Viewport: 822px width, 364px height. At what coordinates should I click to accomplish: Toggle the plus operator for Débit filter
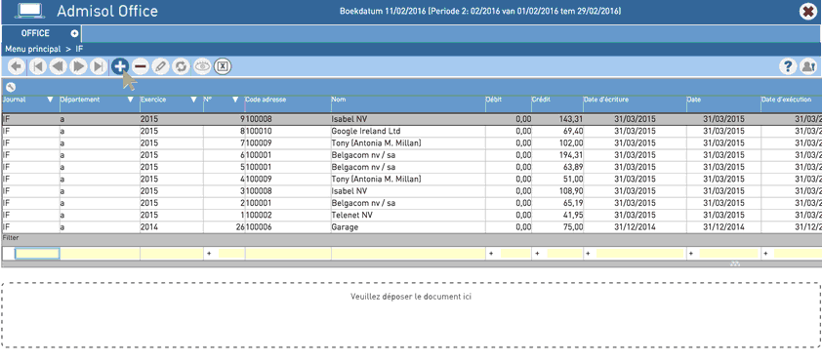click(491, 254)
